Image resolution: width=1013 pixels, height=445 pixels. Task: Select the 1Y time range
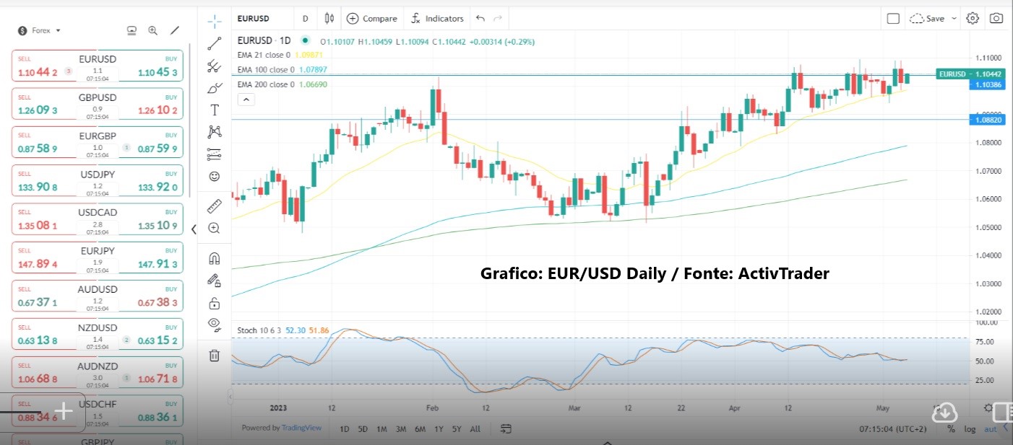[x=439, y=429]
